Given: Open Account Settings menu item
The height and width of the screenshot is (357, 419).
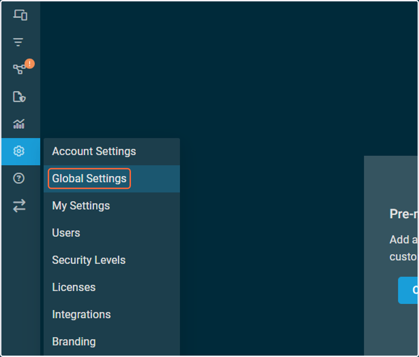Looking at the screenshot, I should click(x=112, y=152).
